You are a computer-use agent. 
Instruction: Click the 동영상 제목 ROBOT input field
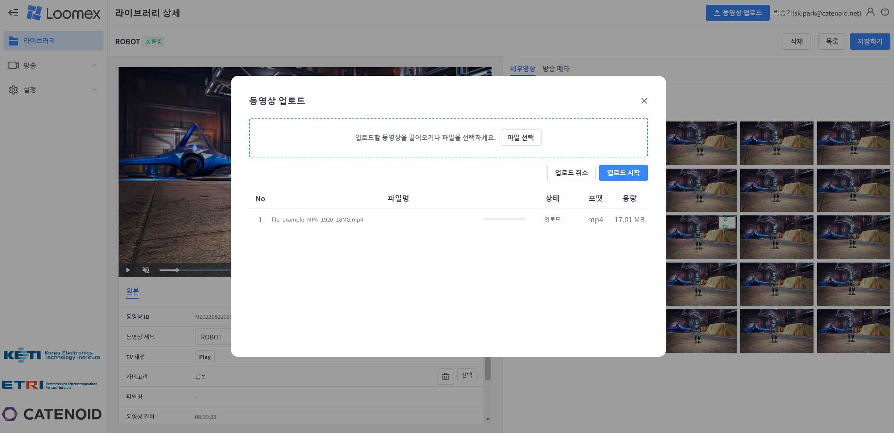coord(213,337)
